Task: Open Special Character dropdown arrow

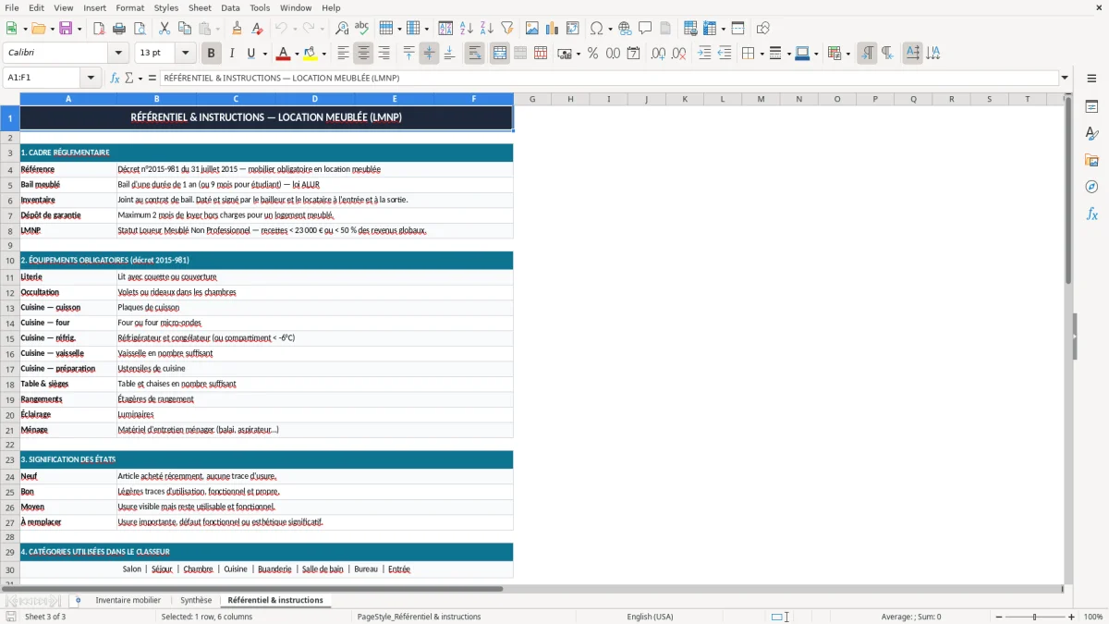Action: (611, 29)
